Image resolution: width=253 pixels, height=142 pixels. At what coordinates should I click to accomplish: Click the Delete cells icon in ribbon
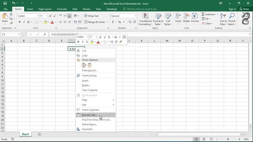186,16
